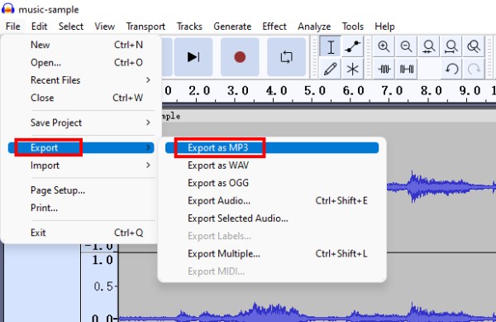496x322 pixels.
Task: Click Trim audio outside selection icon
Action: [x=384, y=69]
